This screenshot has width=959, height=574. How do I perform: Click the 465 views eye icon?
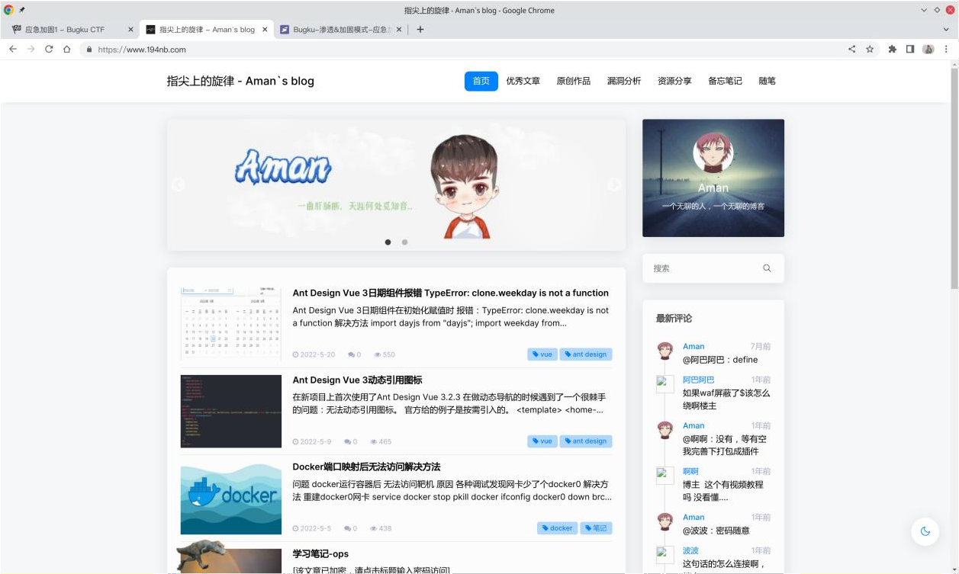pyautogui.click(x=374, y=441)
